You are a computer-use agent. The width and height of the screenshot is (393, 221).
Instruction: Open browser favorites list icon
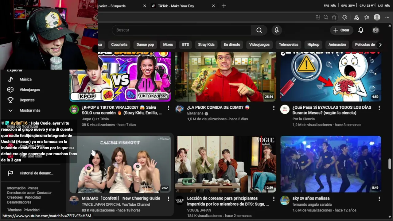pyautogui.click(x=367, y=17)
